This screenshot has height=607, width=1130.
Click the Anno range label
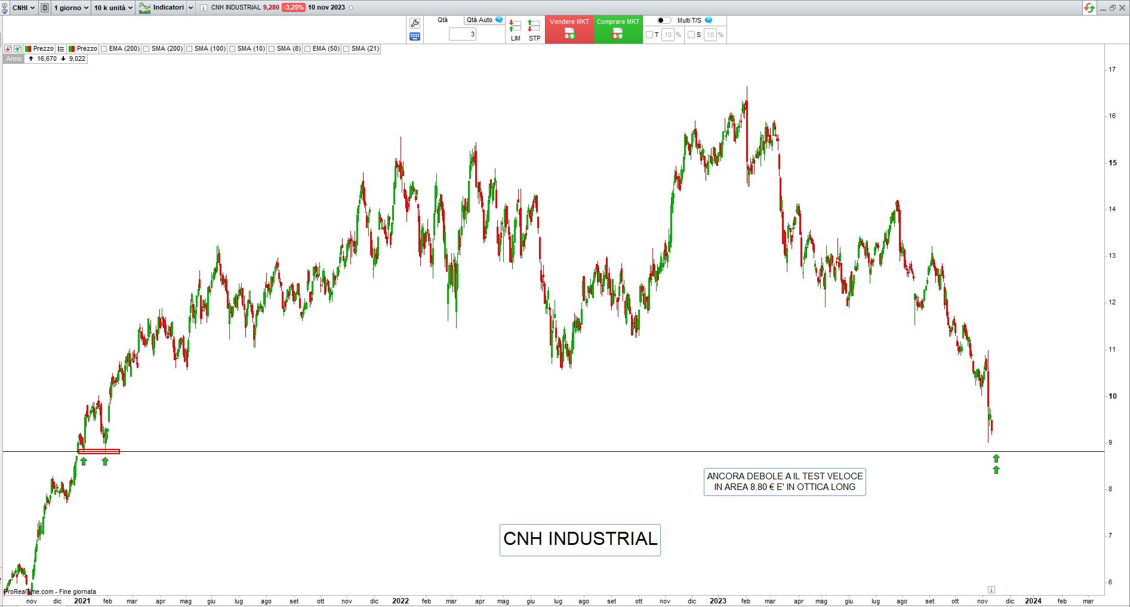pyautogui.click(x=14, y=58)
